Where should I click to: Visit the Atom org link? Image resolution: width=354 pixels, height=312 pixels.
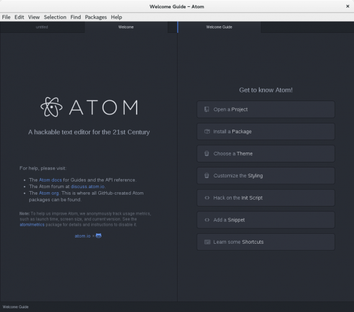[49, 193]
